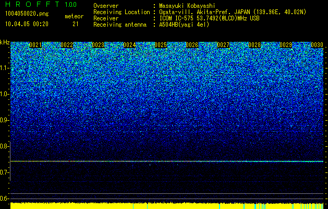Click the 0.6 frequency axis label

click(4, 199)
